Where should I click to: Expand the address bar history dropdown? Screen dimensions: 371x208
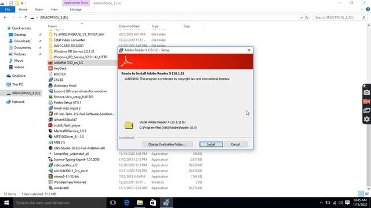(x=301, y=18)
